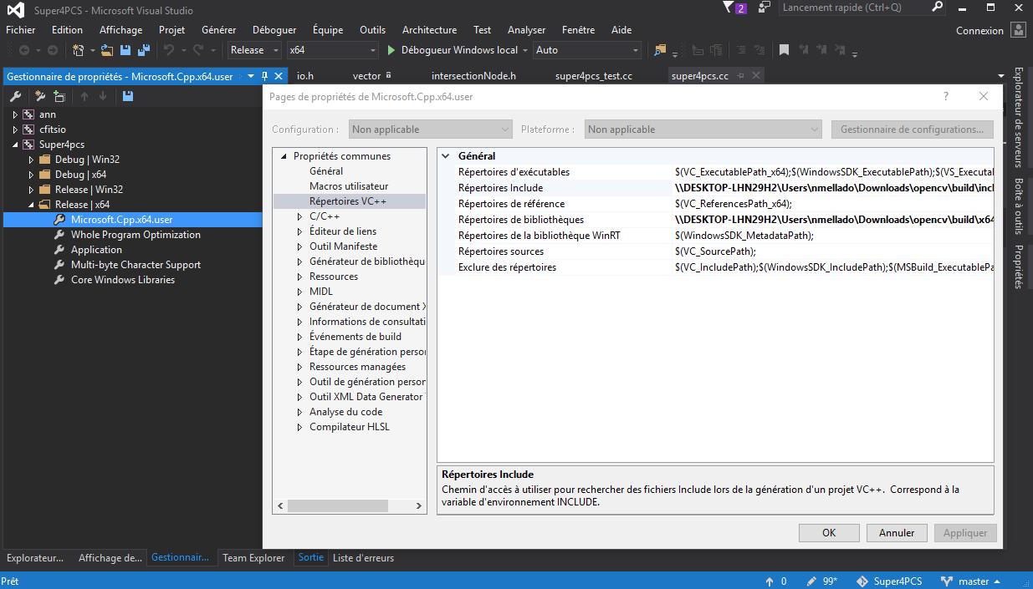Image resolution: width=1033 pixels, height=589 pixels.
Task: Switch to the super4pcs_test.cc tab
Action: click(x=594, y=76)
